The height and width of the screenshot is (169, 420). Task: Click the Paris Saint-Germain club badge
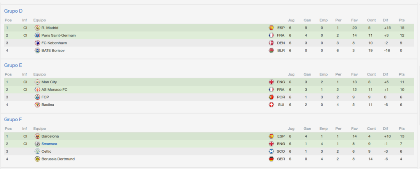(37, 35)
